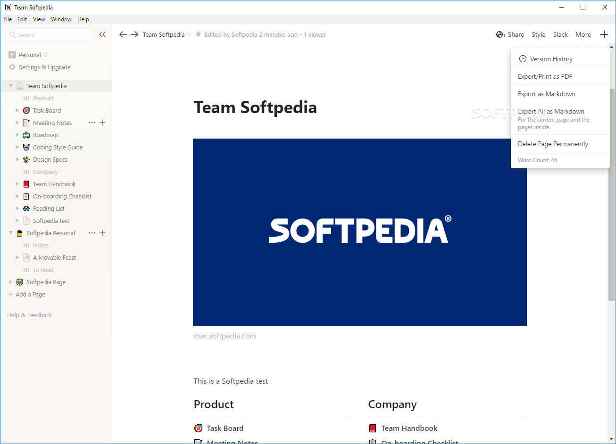This screenshot has width=616, height=444.
Task: Click the forward arrow navigation icon
Action: (134, 34)
